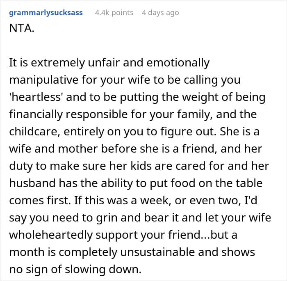Click the word "duty" starting a line
The image size is (287, 281).
coord(19,167)
